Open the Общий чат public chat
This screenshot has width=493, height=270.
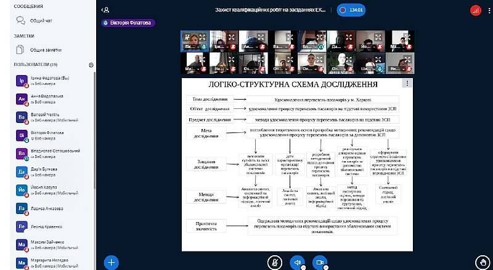point(37,20)
